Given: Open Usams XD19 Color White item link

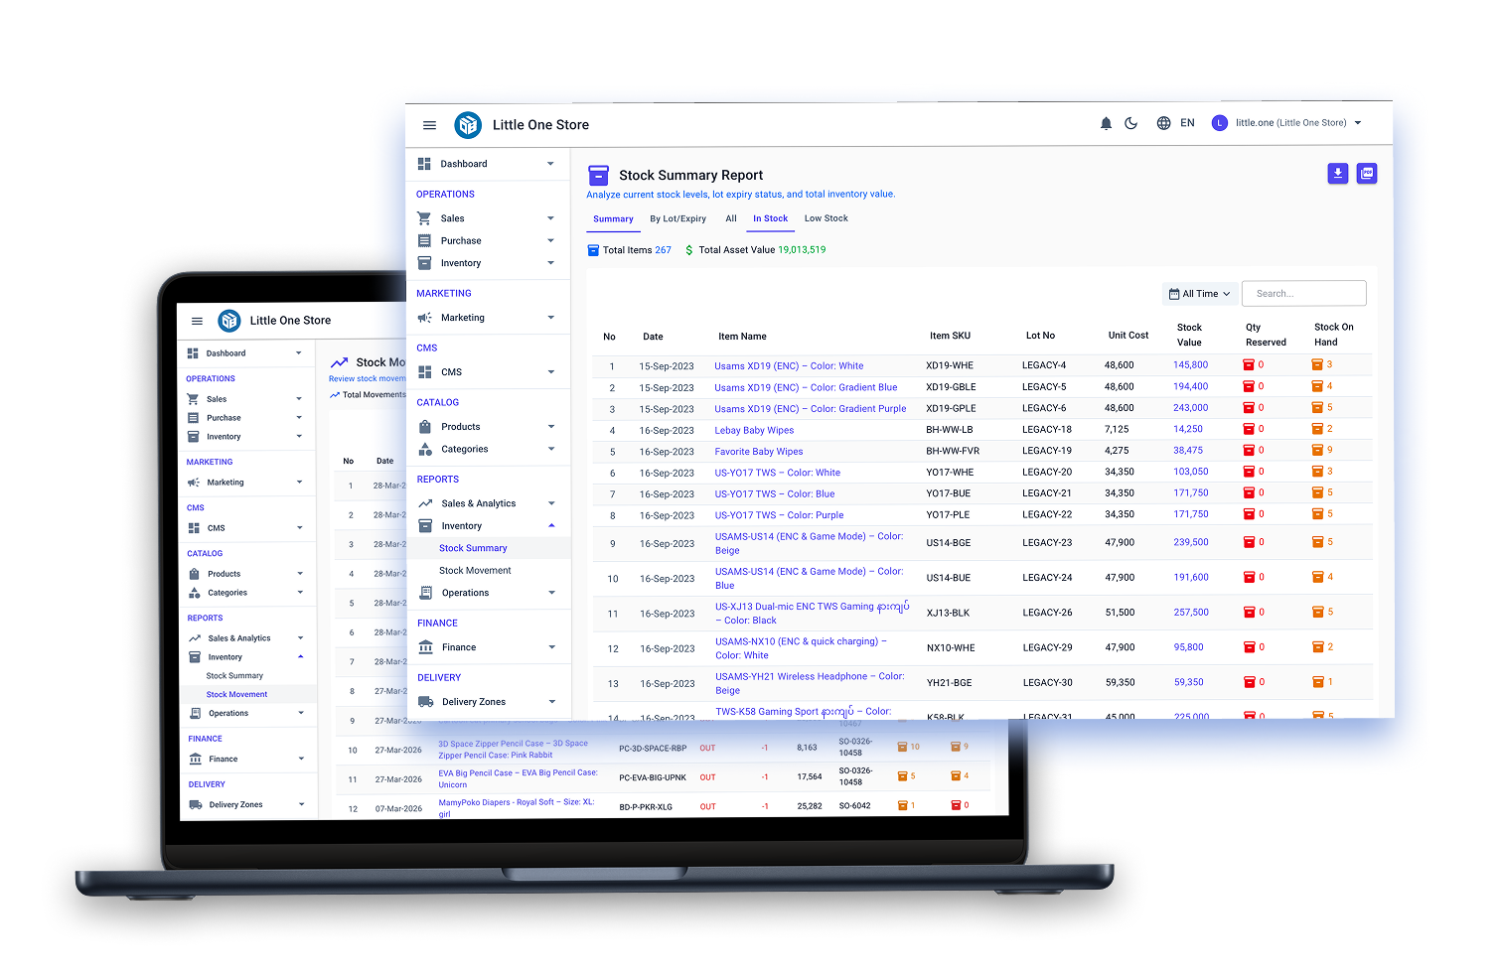Looking at the screenshot, I should [x=789, y=365].
